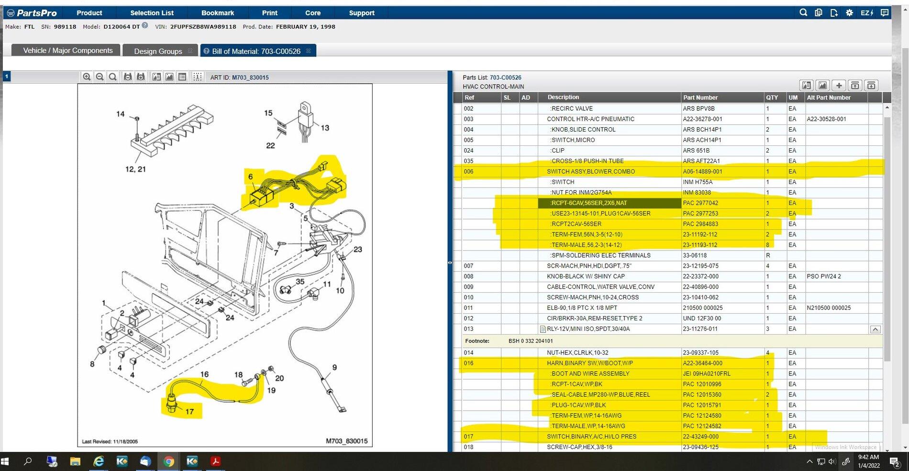
Task: Show image and list split view in diagram toolbar
Action: 156,77
